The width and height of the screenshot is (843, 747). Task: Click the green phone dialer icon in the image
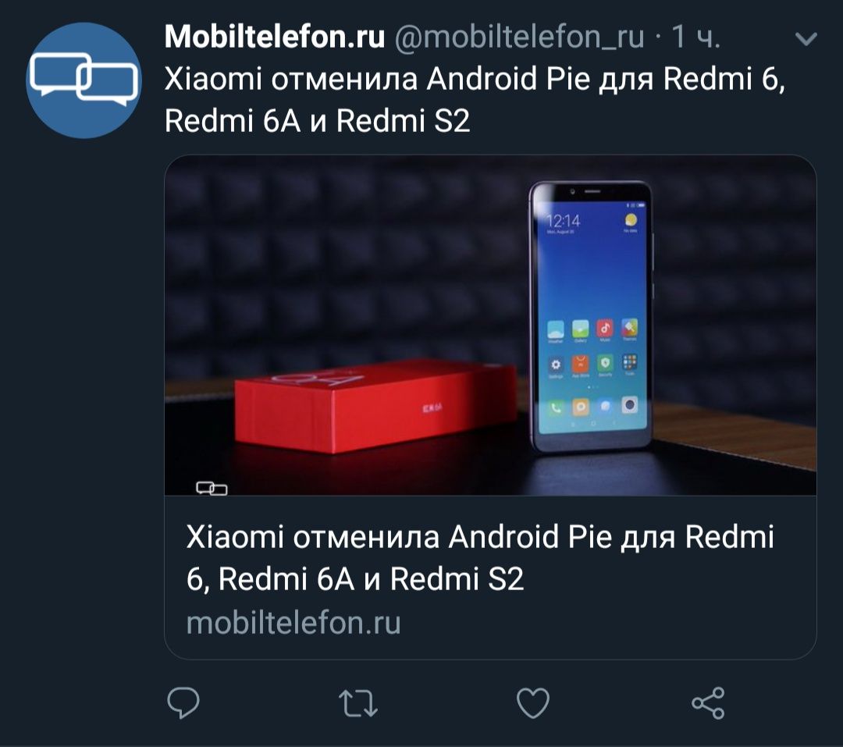coord(556,407)
